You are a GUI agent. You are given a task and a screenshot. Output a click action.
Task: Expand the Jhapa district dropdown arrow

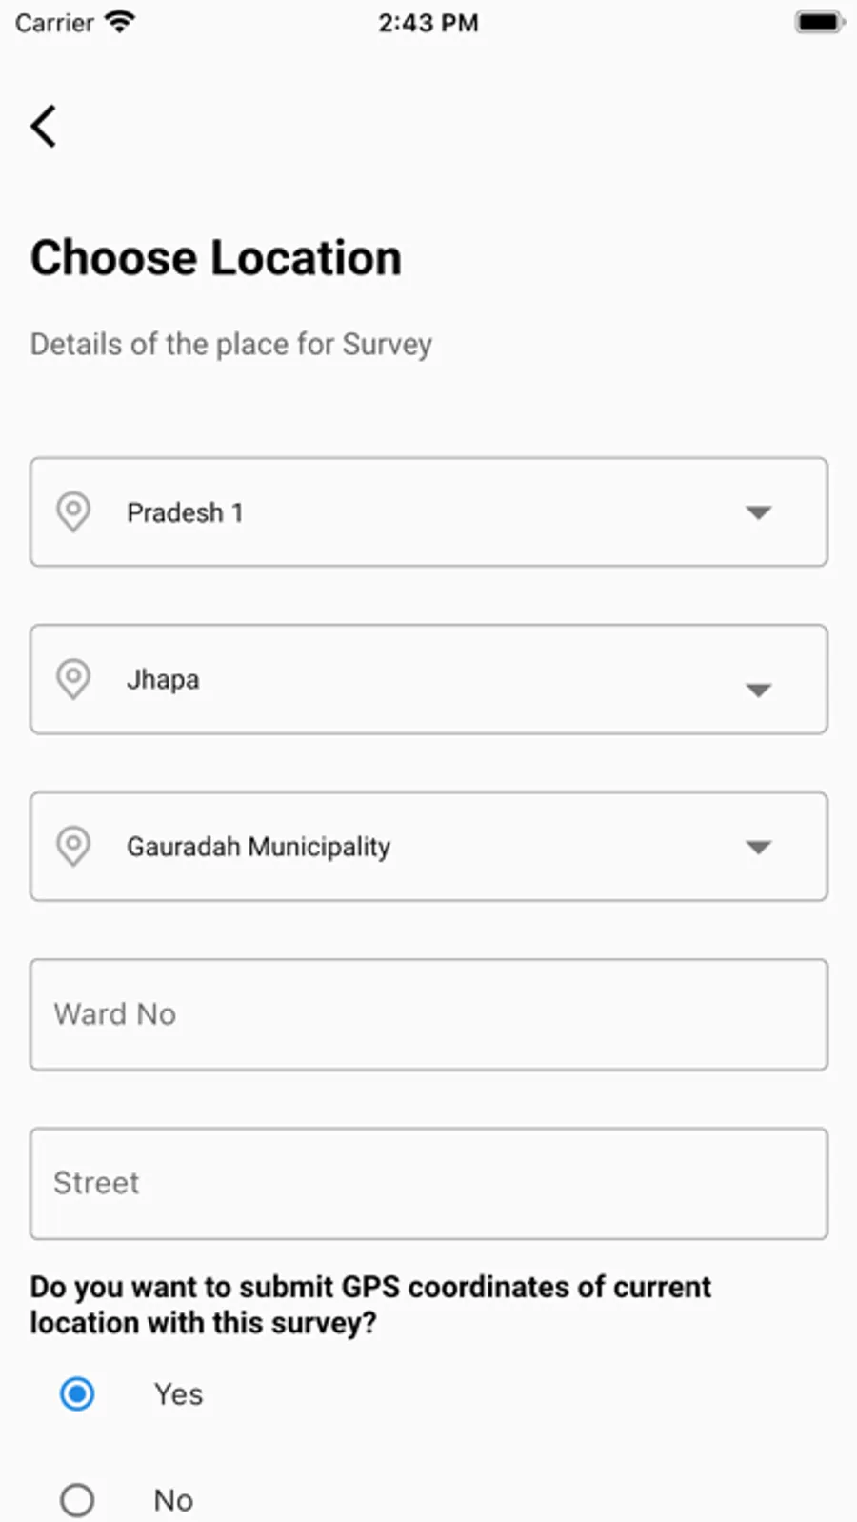point(758,690)
